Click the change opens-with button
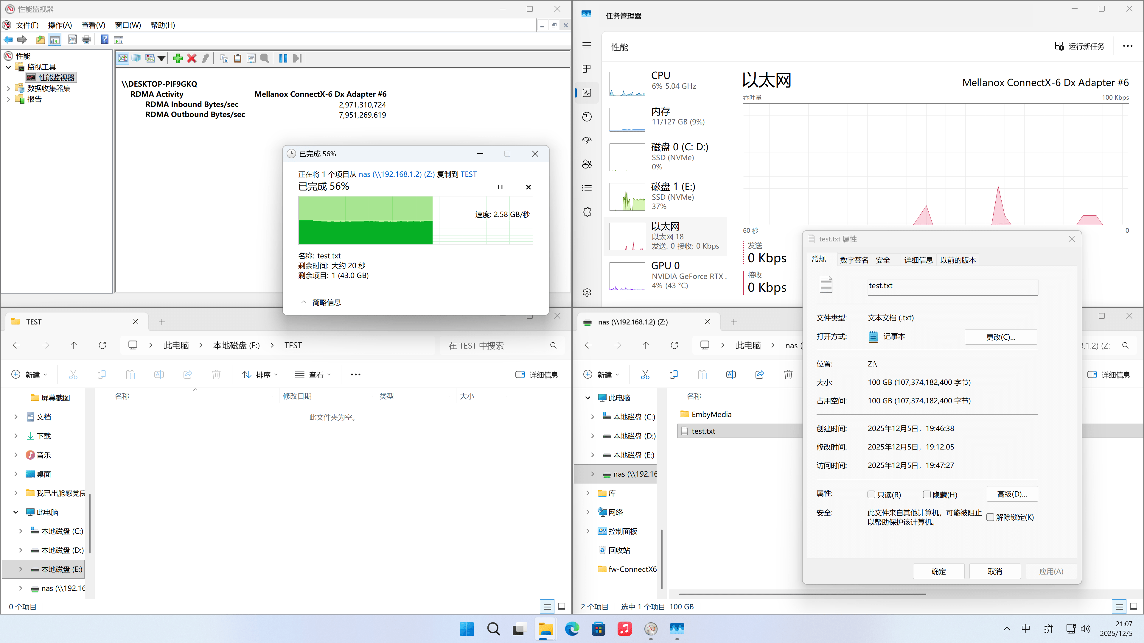The width and height of the screenshot is (1144, 643). (1001, 337)
